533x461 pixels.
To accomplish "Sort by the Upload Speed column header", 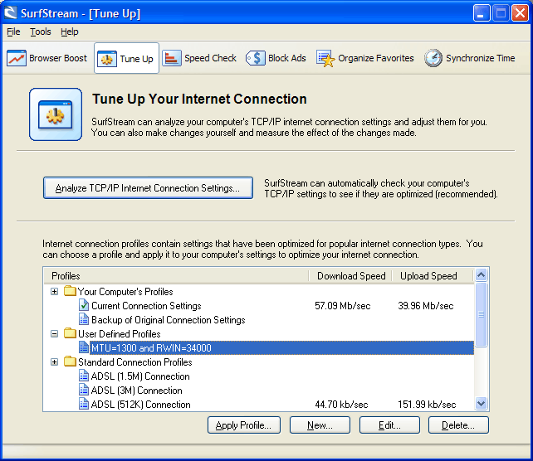I will [433, 275].
